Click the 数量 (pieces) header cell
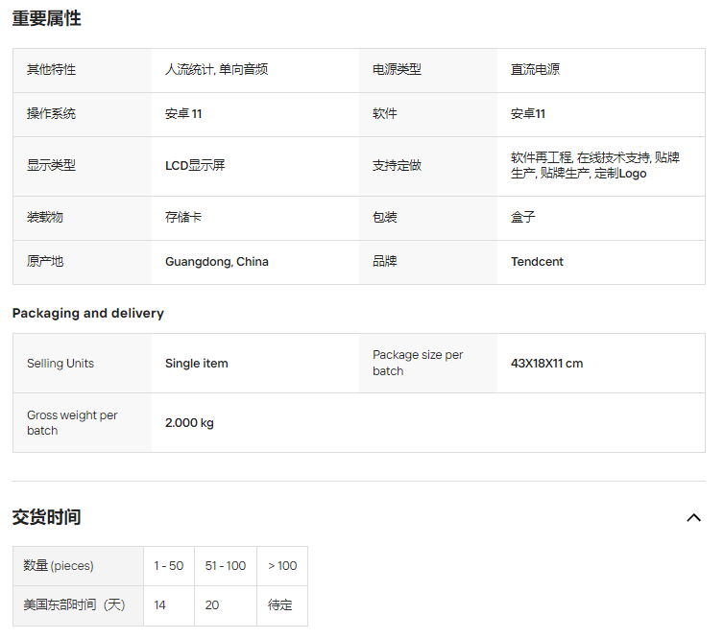 tap(78, 566)
